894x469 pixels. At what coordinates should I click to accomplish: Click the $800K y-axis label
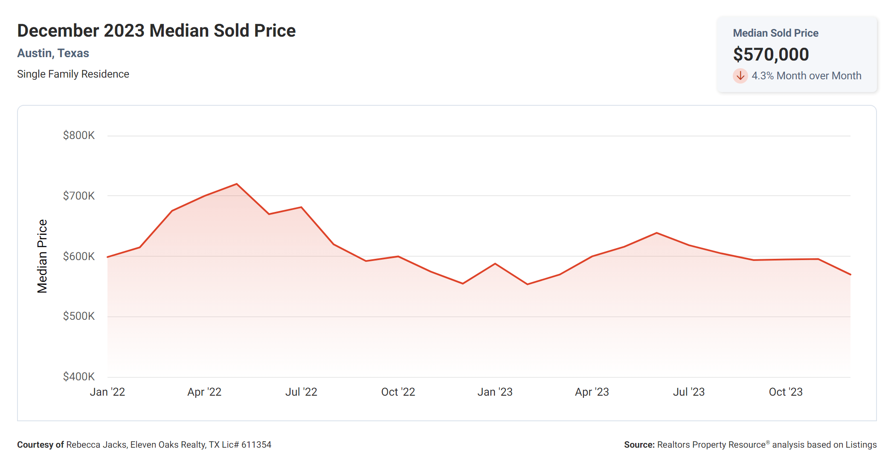[79, 136]
